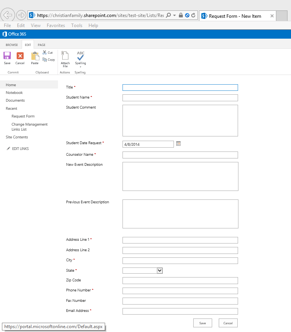This screenshot has width=291, height=332.
Task: Open the State dropdown list
Action: point(160,271)
